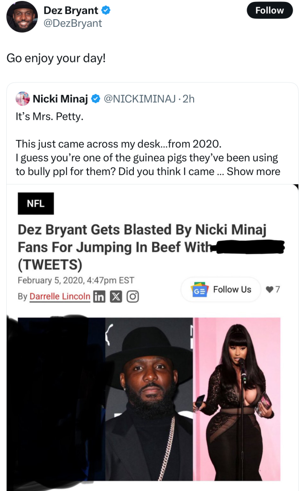Open the photo of woman at microphone
This screenshot has width=305, height=491.
[236, 398]
